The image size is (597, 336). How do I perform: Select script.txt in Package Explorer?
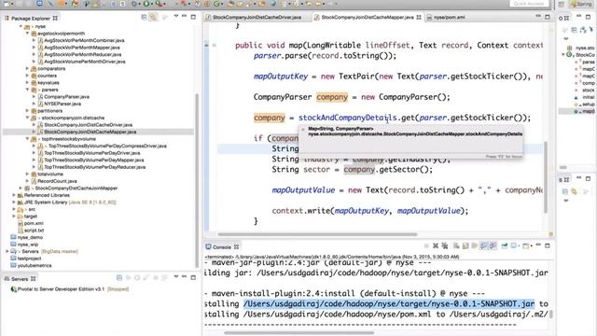[x=34, y=231]
